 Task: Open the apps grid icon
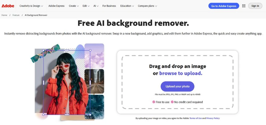click(244, 6)
